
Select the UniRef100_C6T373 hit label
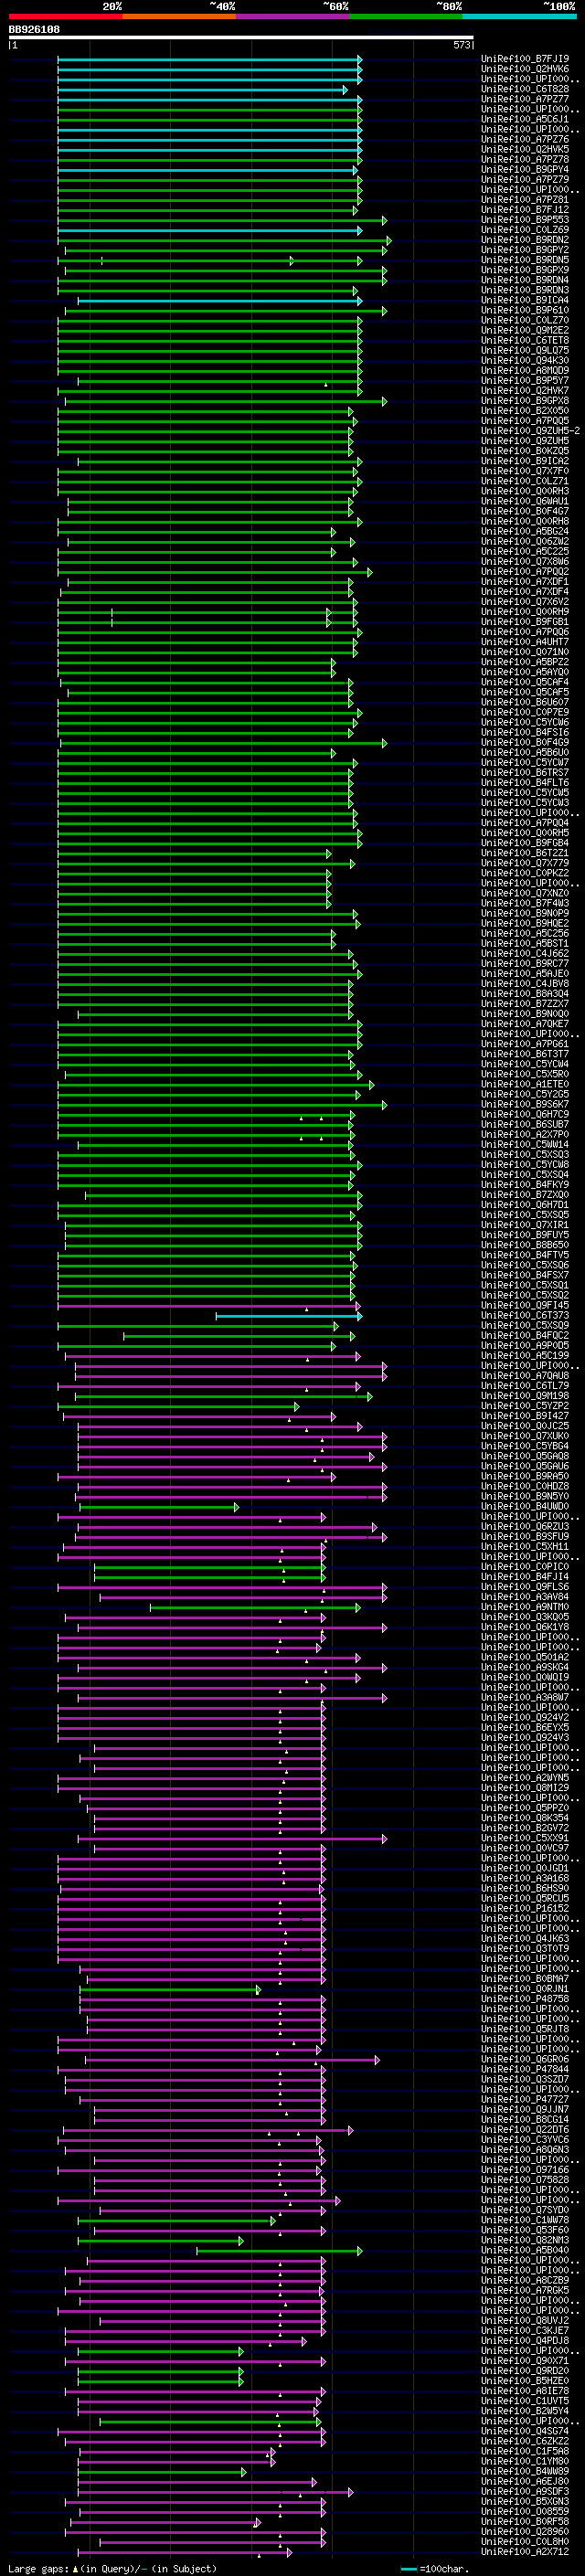[525, 1315]
